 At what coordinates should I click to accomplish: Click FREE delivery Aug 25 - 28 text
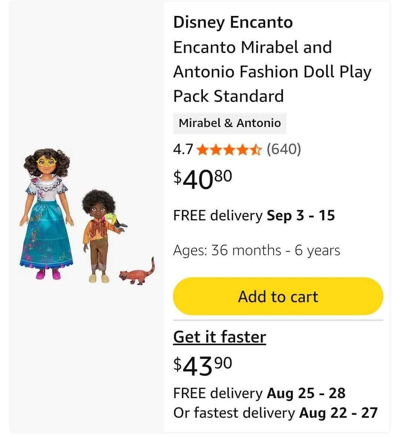pos(259,393)
